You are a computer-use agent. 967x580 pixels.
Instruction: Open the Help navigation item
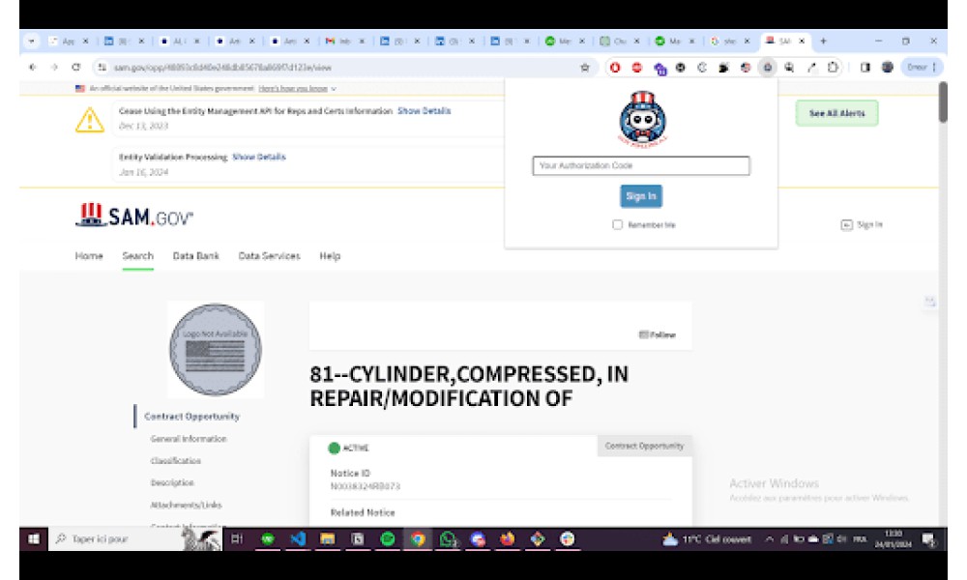(330, 256)
